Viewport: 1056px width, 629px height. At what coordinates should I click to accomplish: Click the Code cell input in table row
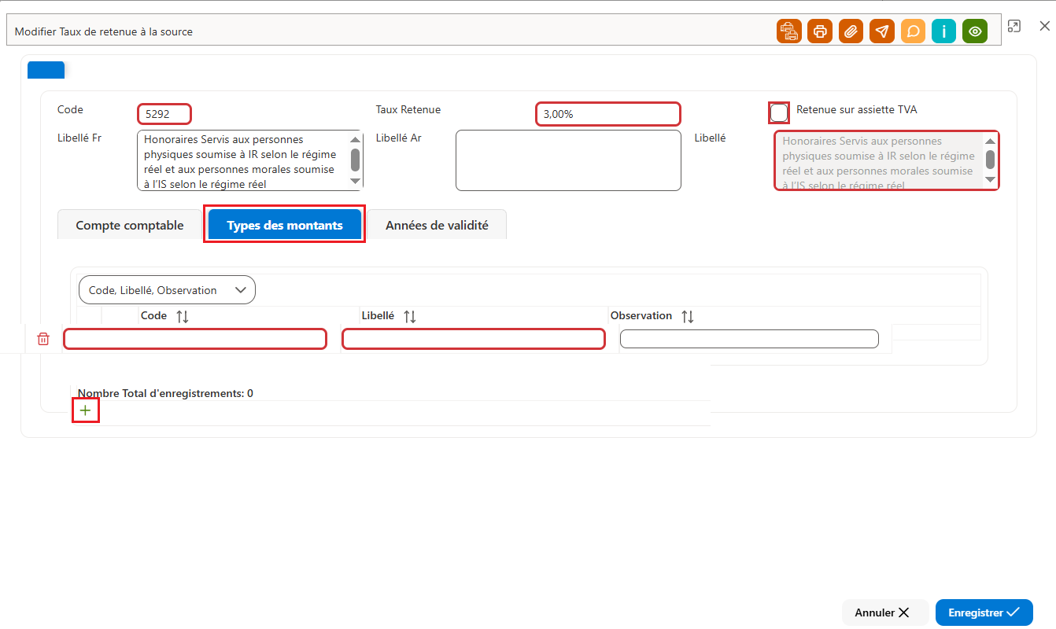(195, 339)
